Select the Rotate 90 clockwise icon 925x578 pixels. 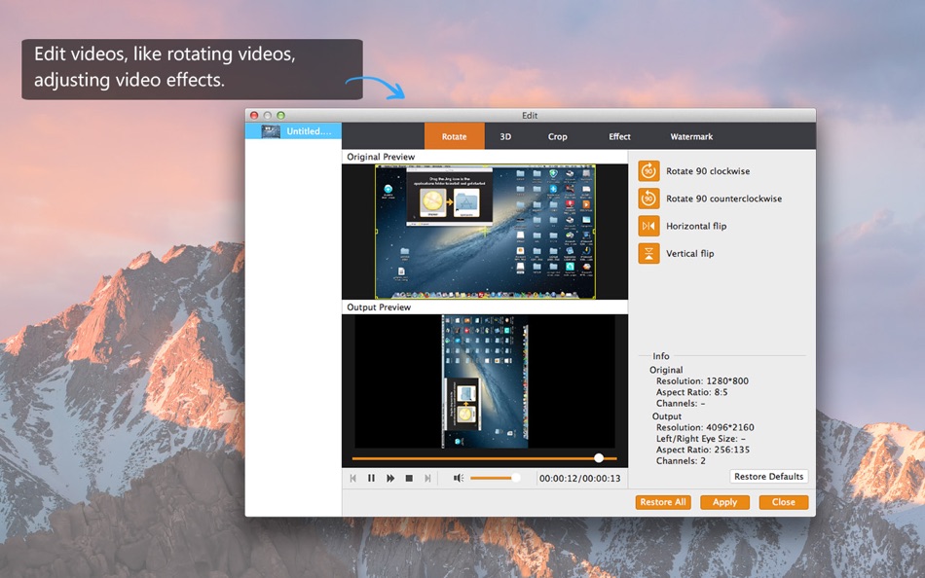point(648,170)
